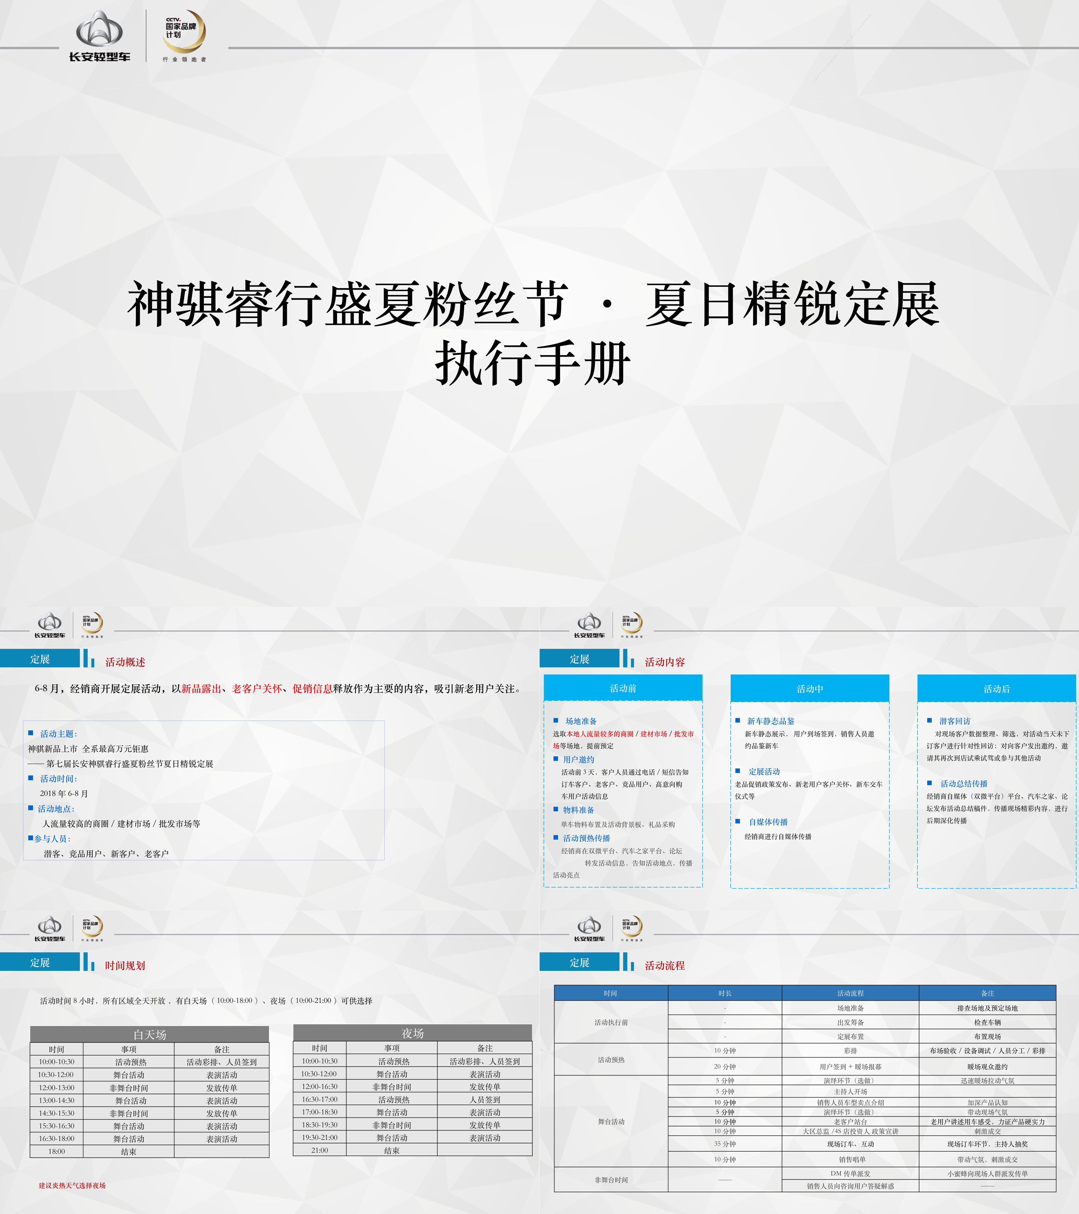Click the 时长 column header in the flow table
The image size is (1079, 1214).
725,993
